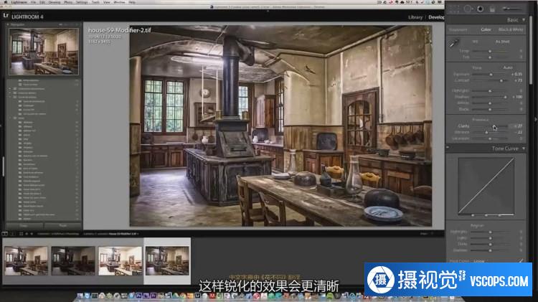Click the Tint slider handle
This screenshot has height=302, width=538.
(x=490, y=57)
